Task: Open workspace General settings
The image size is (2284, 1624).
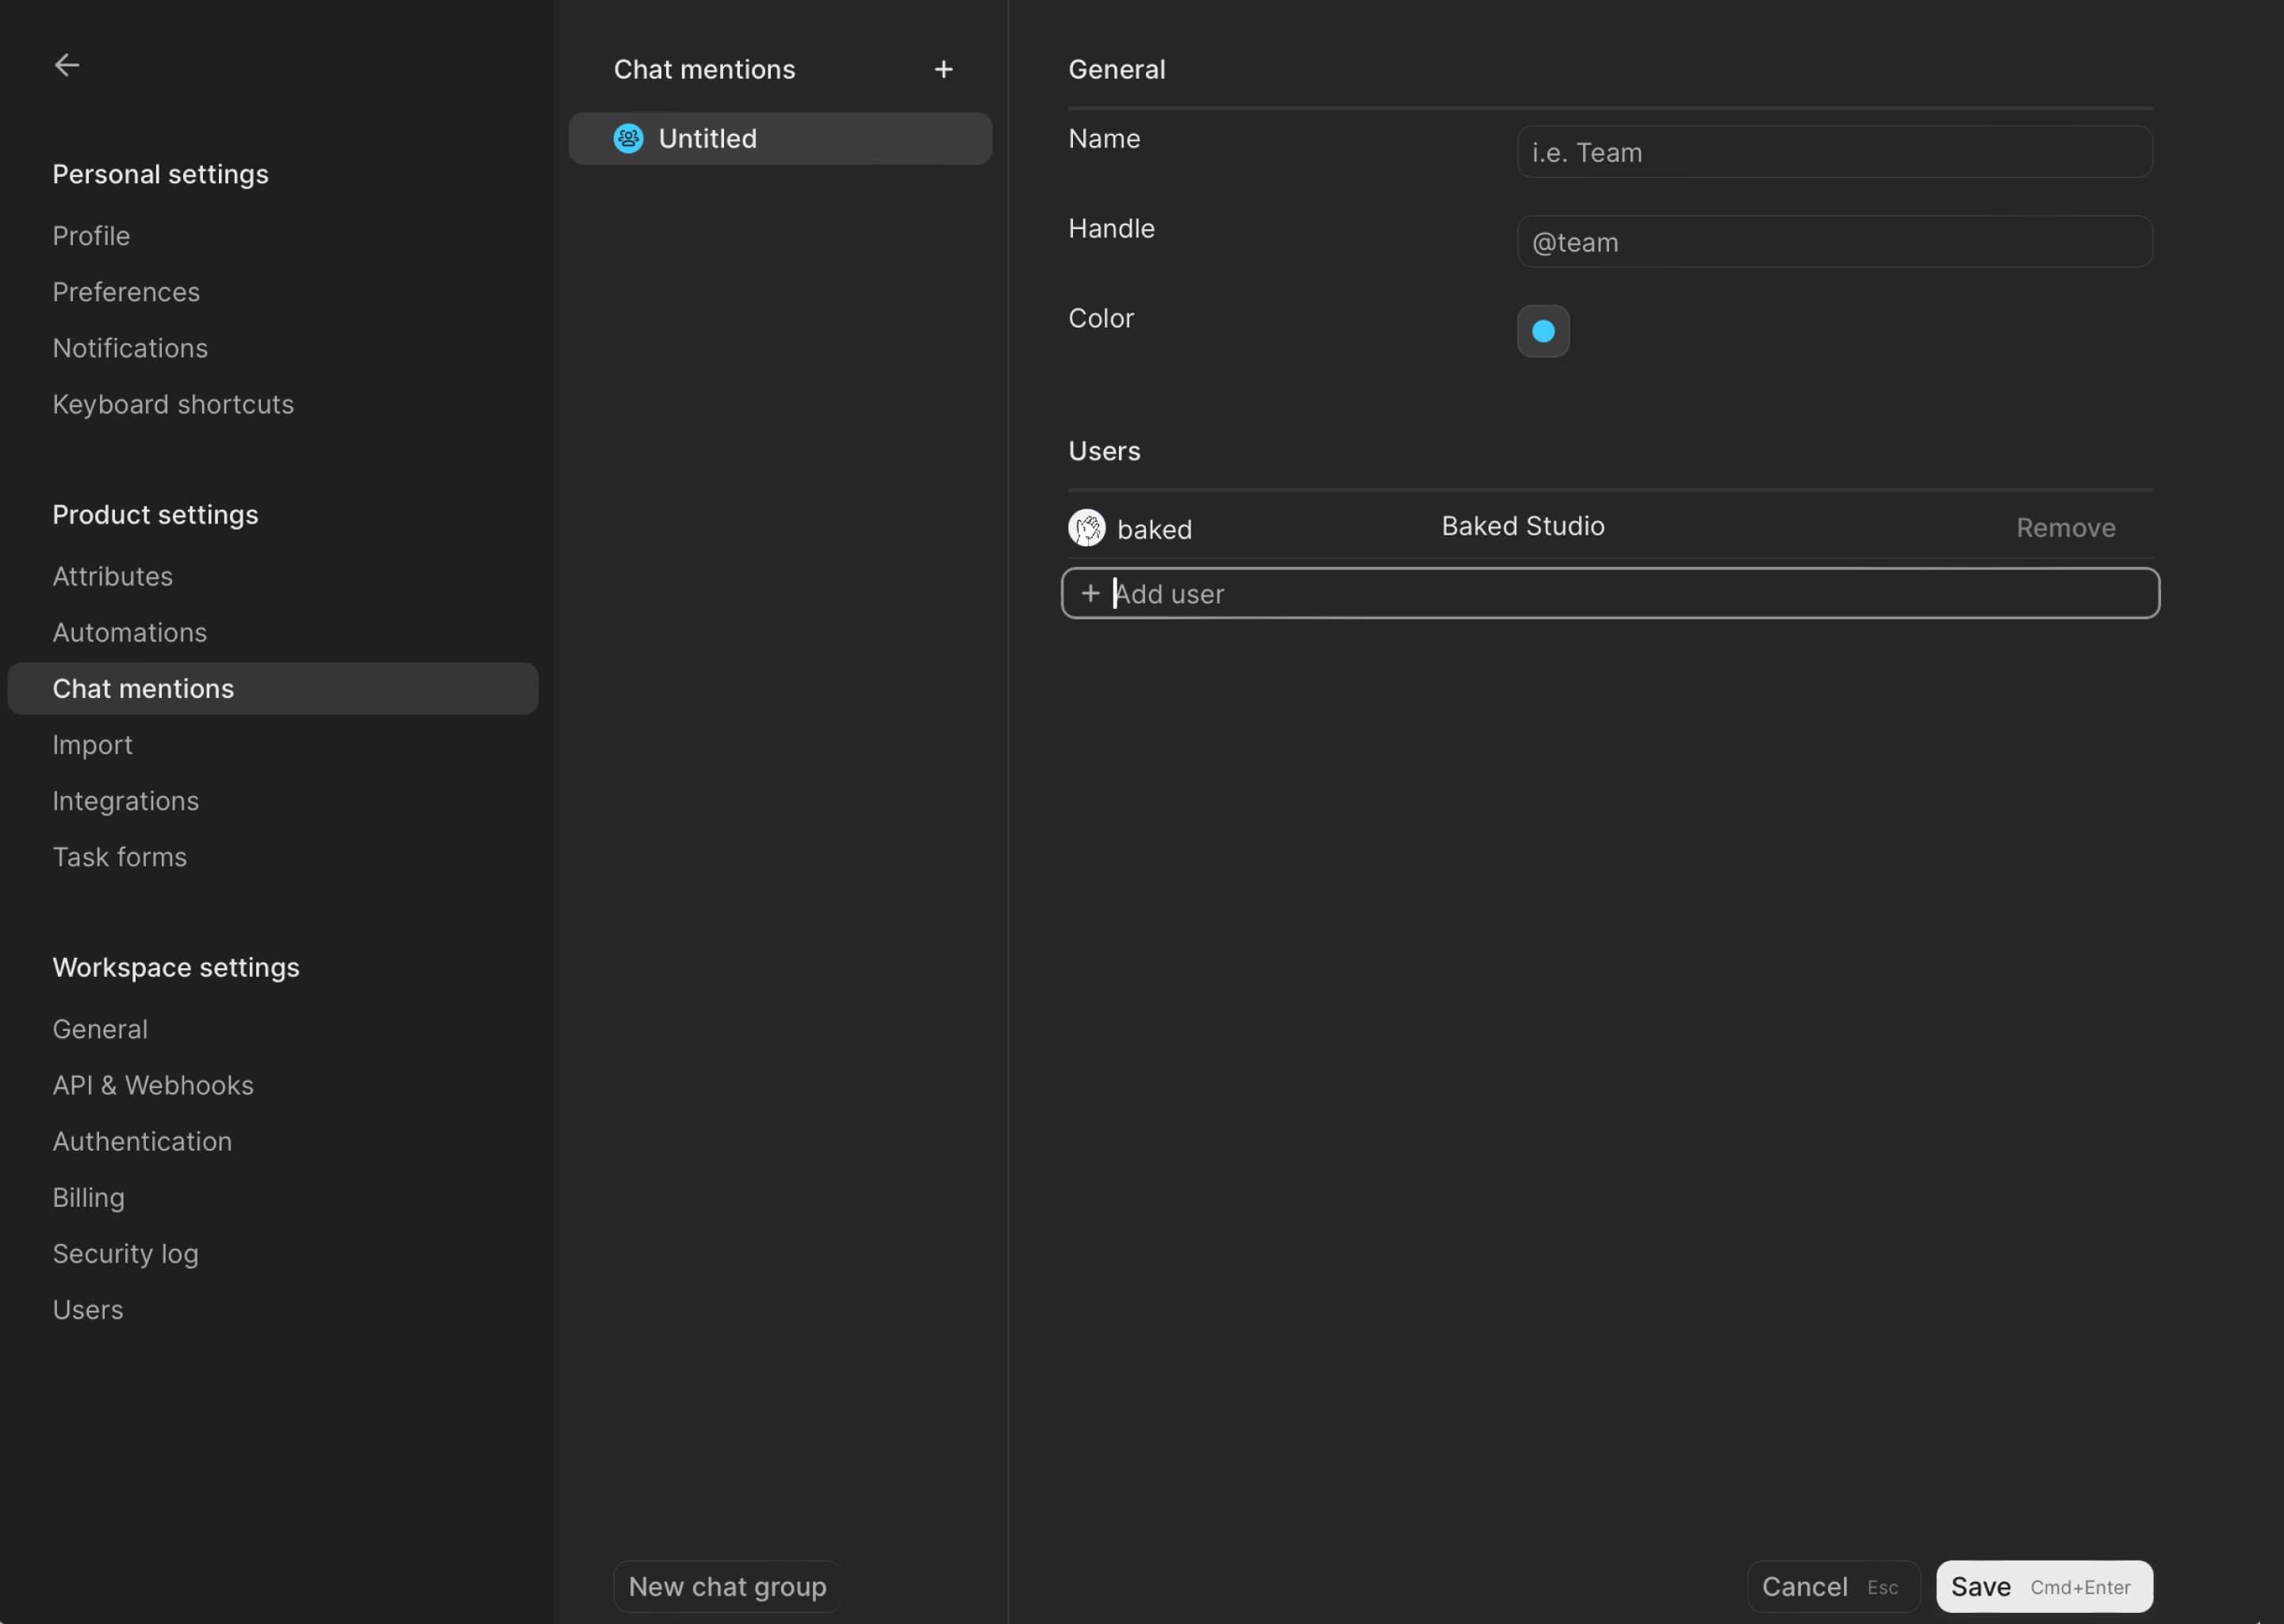Action: coord(100,1029)
